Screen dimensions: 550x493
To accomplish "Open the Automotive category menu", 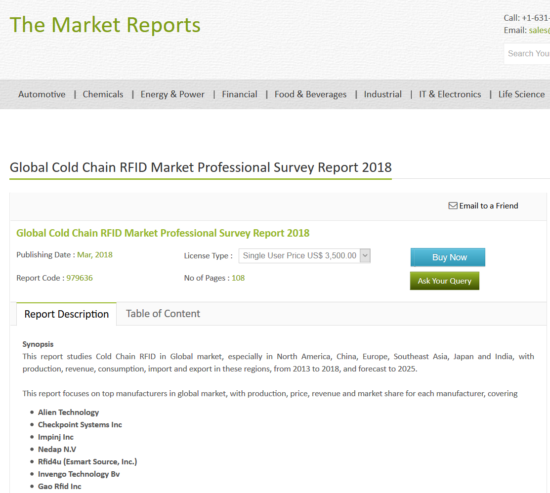I will (x=42, y=94).
